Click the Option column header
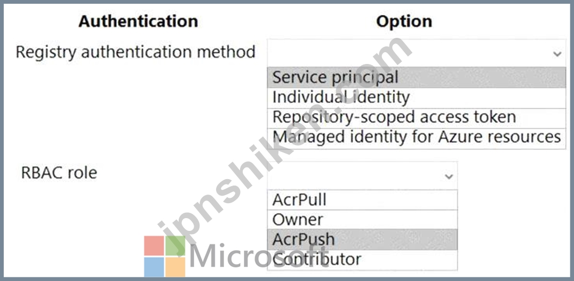Viewport: 574px width, 281px height. point(404,22)
